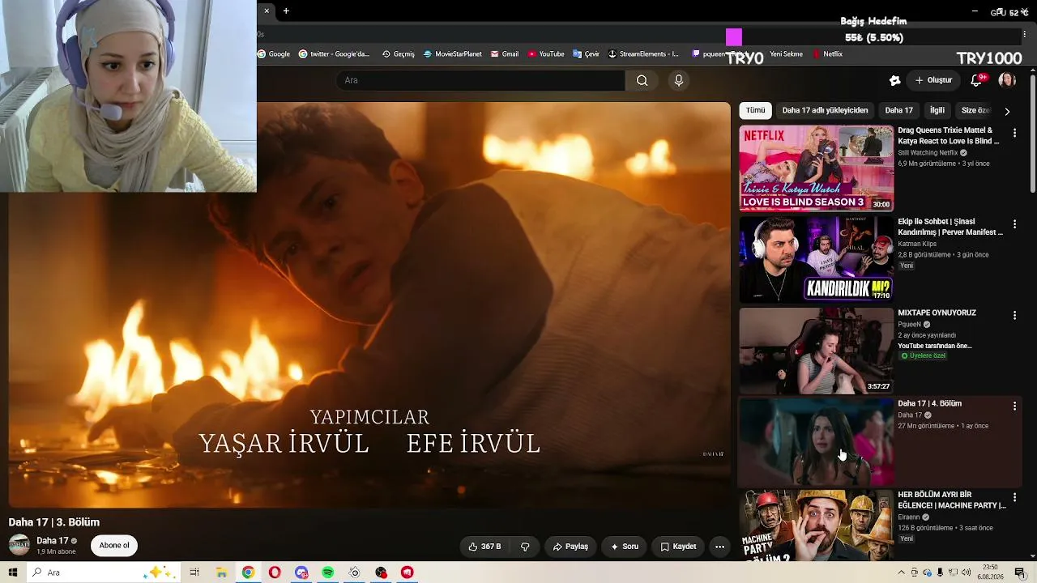
Task: Click the 'Drag Queens Trixie Mattel' video title
Action: pyautogui.click(x=949, y=135)
